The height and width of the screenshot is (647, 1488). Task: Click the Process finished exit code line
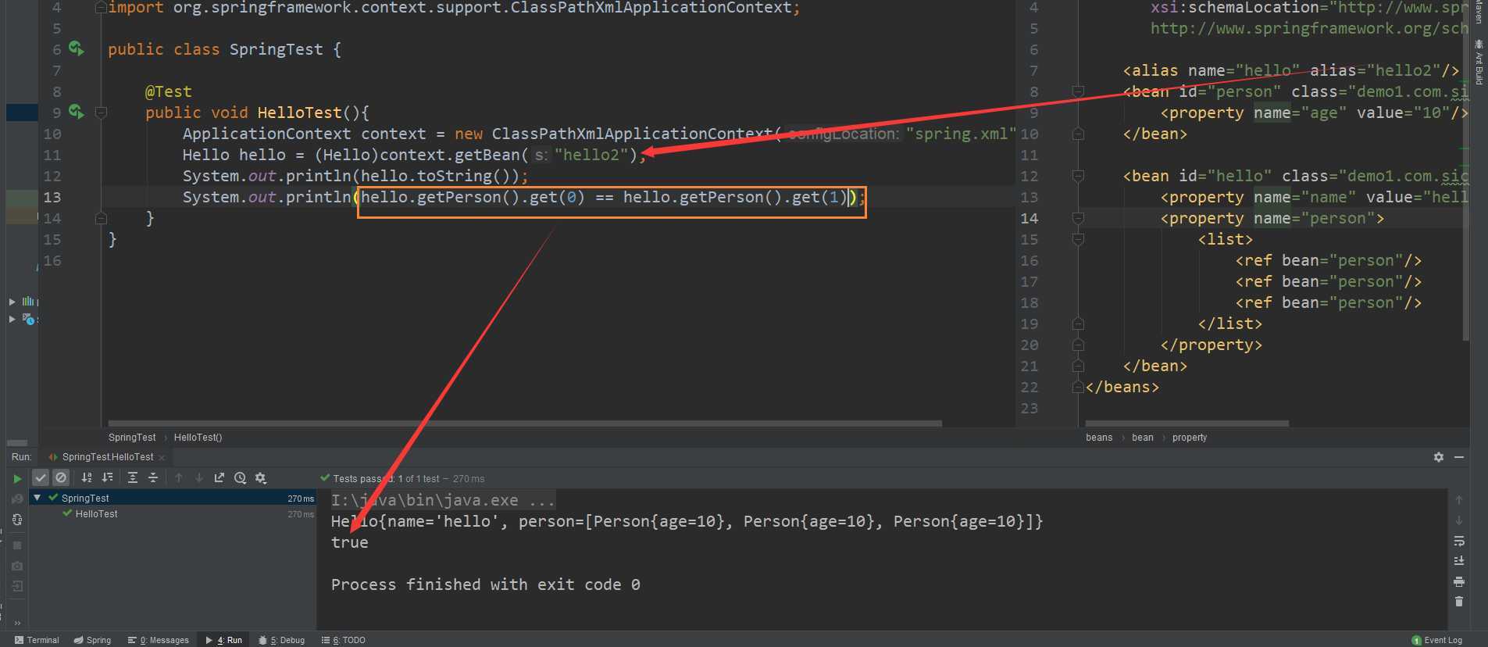[x=485, y=584]
